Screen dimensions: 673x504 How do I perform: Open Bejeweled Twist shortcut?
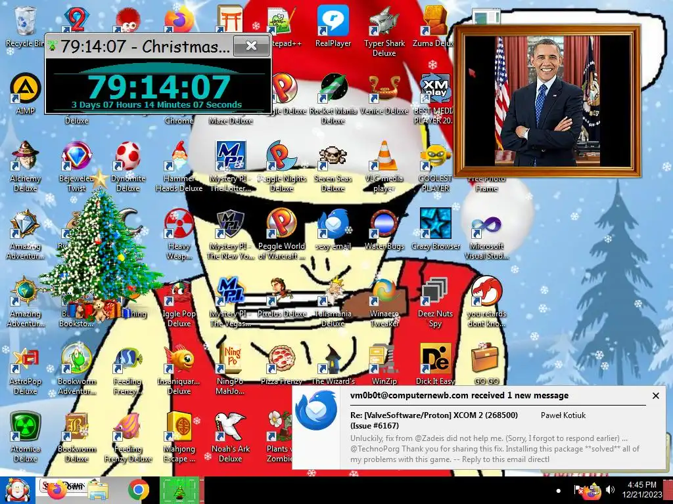click(x=76, y=167)
